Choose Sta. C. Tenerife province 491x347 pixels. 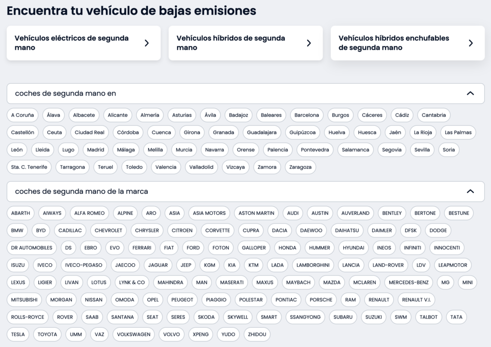point(29,167)
